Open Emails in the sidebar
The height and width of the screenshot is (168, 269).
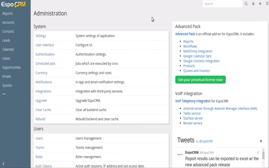click(7, 76)
